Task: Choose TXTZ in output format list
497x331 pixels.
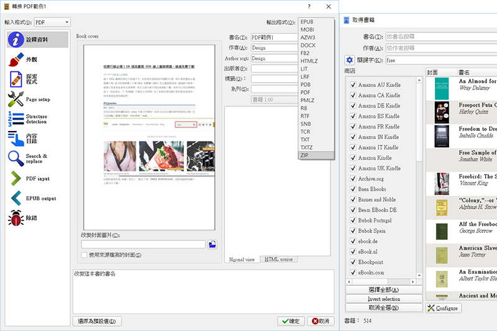Action: point(316,147)
